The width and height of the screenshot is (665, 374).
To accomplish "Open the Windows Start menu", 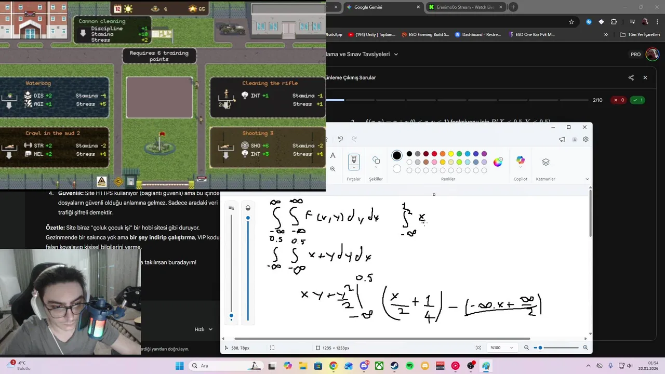I will tap(179, 366).
